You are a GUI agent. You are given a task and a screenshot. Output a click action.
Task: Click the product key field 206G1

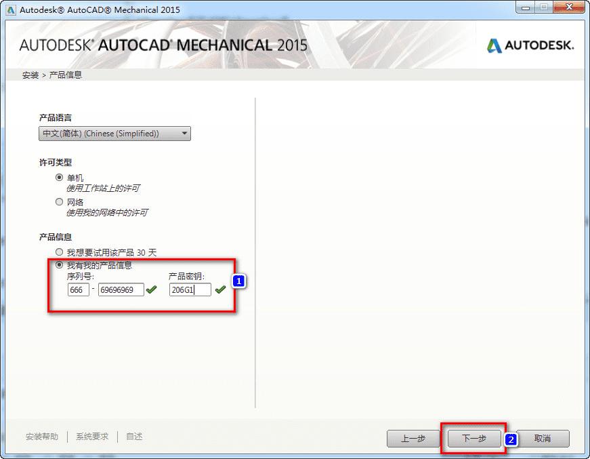pyautogui.click(x=190, y=290)
